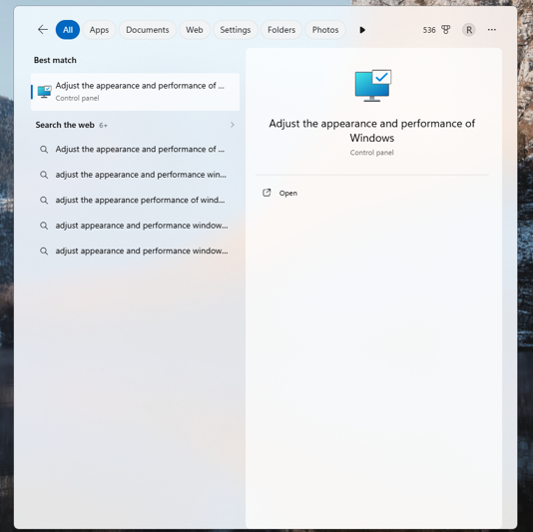This screenshot has height=532, width=533.
Task: Show more filters with the play arrow
Action: tap(362, 30)
